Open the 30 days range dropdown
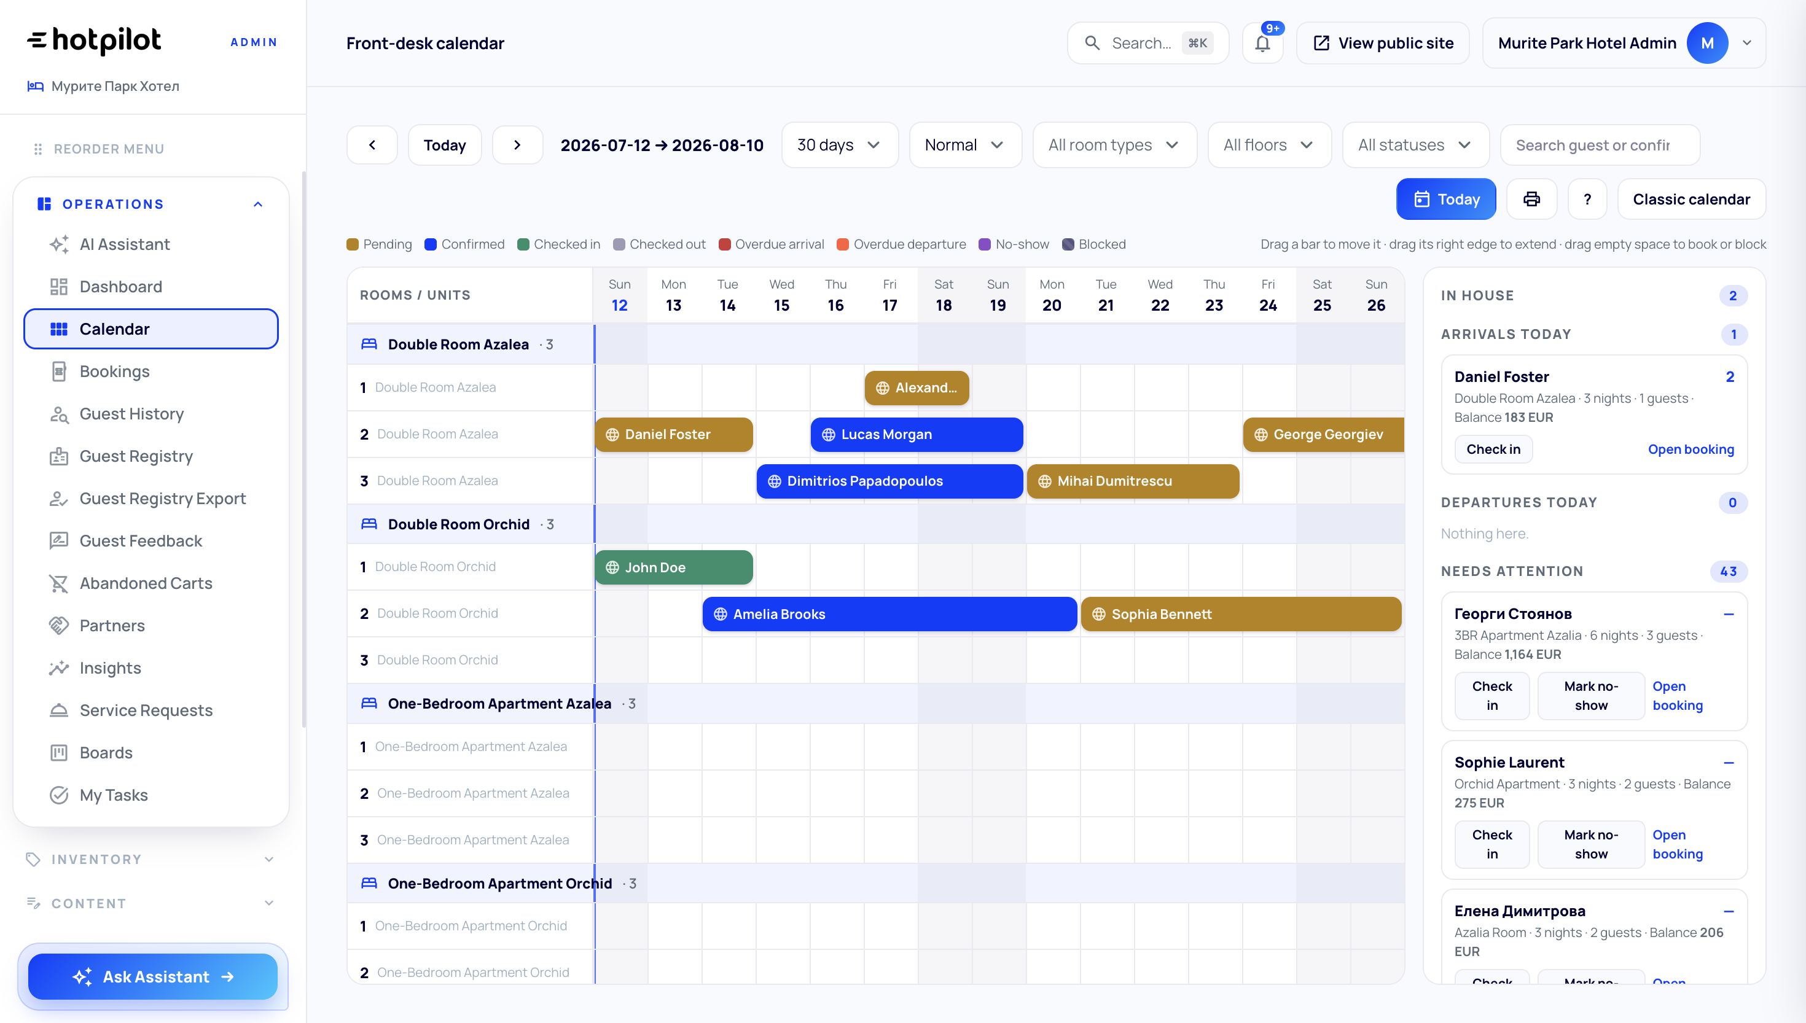The image size is (1806, 1023). coord(840,146)
